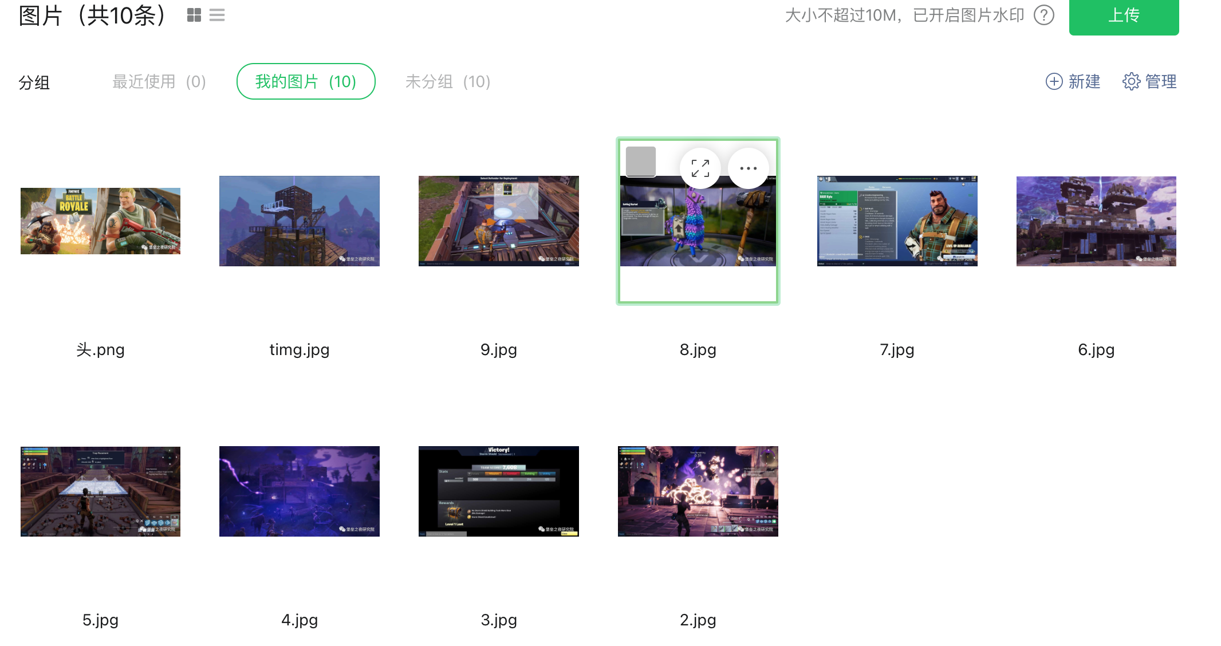
Task: Tick the checkbox on 8.jpg thumbnail
Action: pos(641,161)
